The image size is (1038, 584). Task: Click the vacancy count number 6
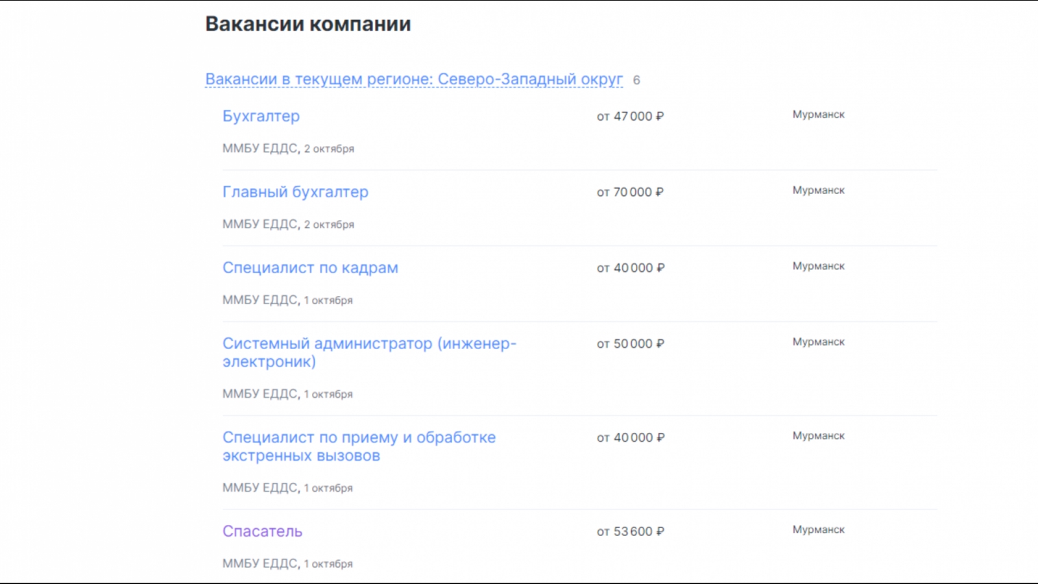[636, 80]
